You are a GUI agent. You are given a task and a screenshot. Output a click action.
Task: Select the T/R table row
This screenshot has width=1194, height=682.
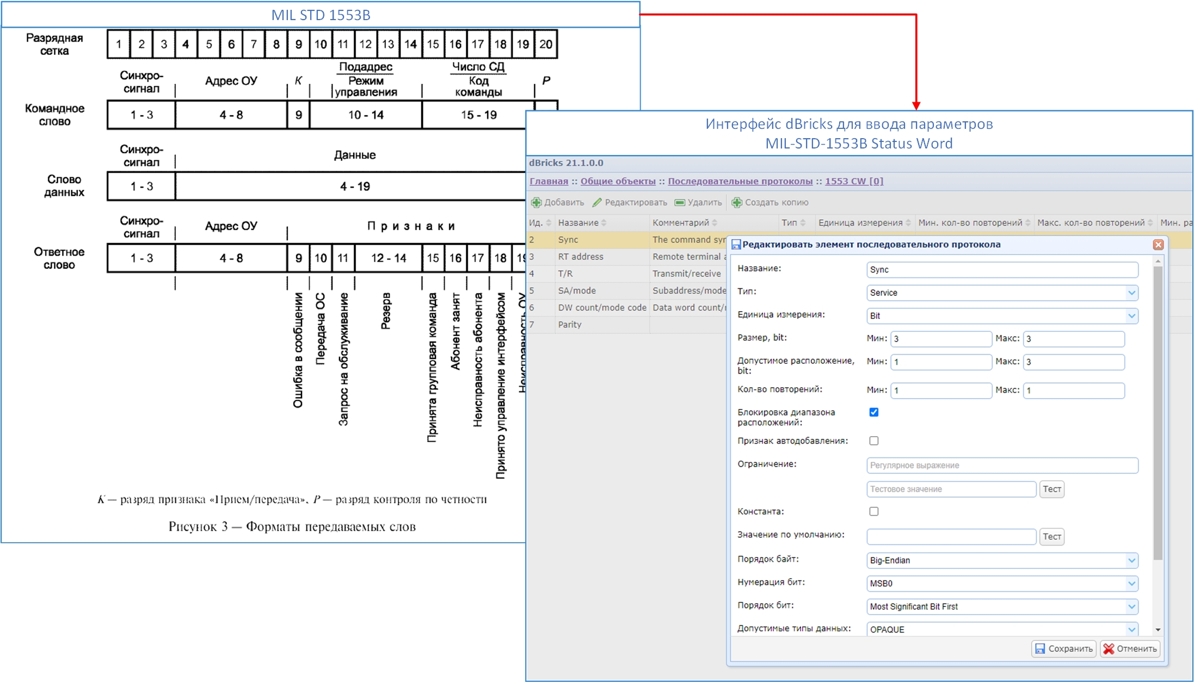coord(627,274)
